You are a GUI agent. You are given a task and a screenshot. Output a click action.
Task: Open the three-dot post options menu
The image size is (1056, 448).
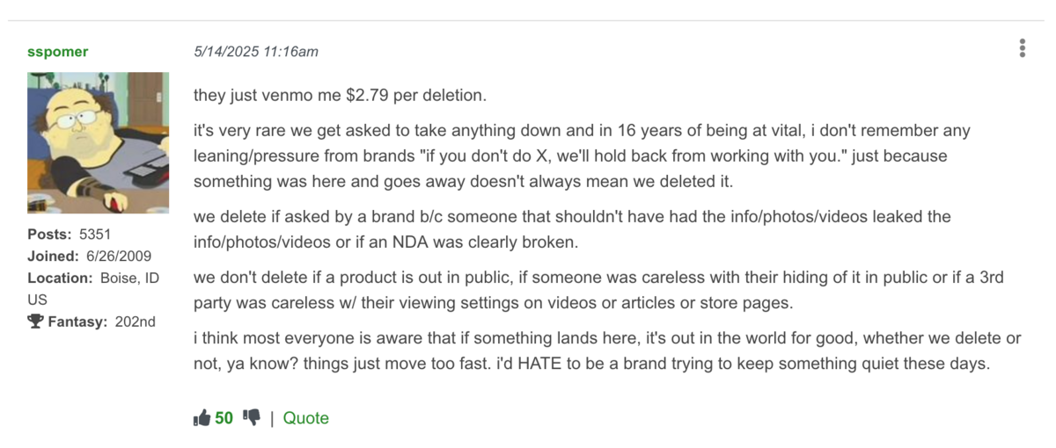pos(1022,48)
